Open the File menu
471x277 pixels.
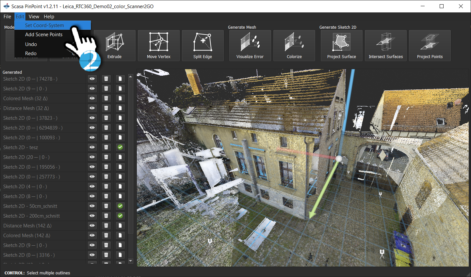pos(8,17)
